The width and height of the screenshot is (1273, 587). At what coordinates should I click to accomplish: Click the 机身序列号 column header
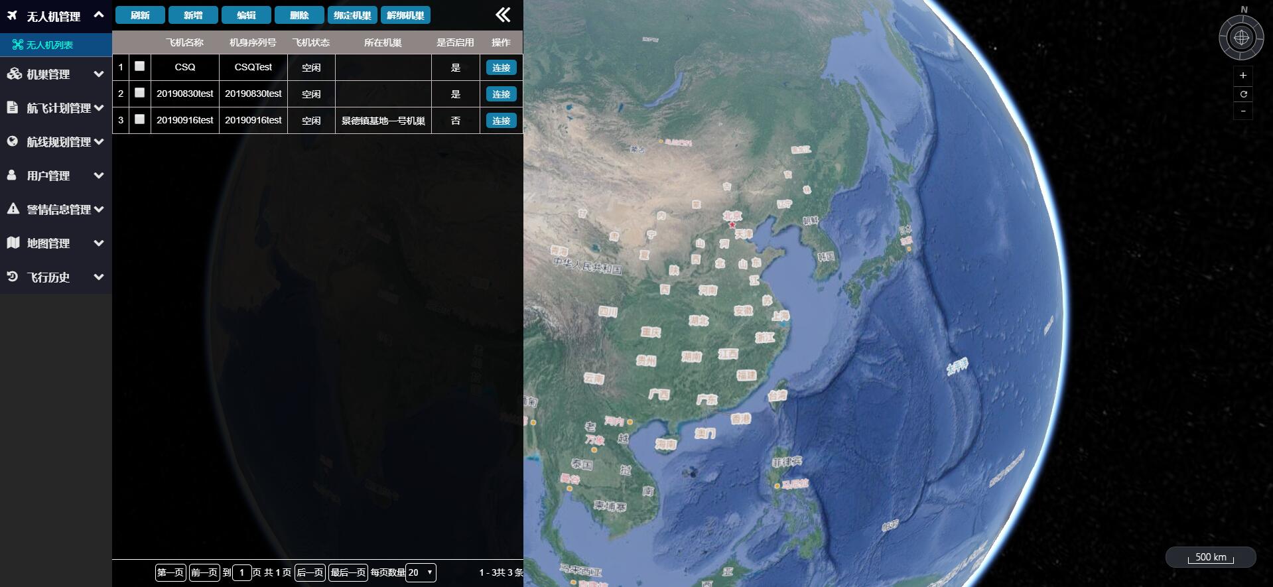click(x=253, y=42)
